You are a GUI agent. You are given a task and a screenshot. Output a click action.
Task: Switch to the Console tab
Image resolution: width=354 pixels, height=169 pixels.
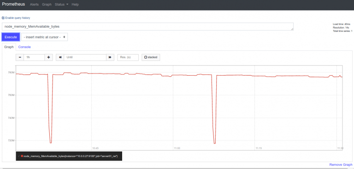coord(24,47)
